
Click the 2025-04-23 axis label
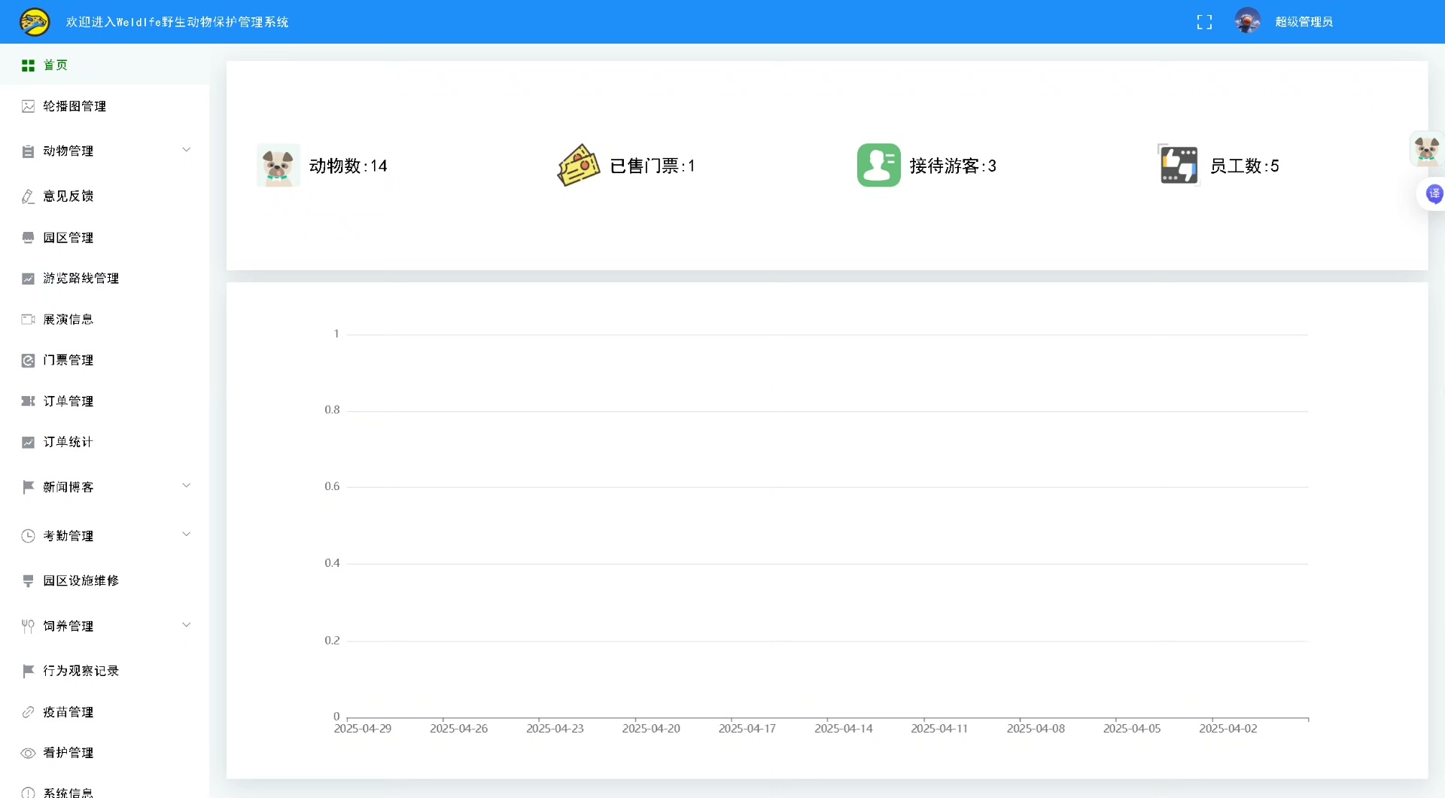(555, 729)
